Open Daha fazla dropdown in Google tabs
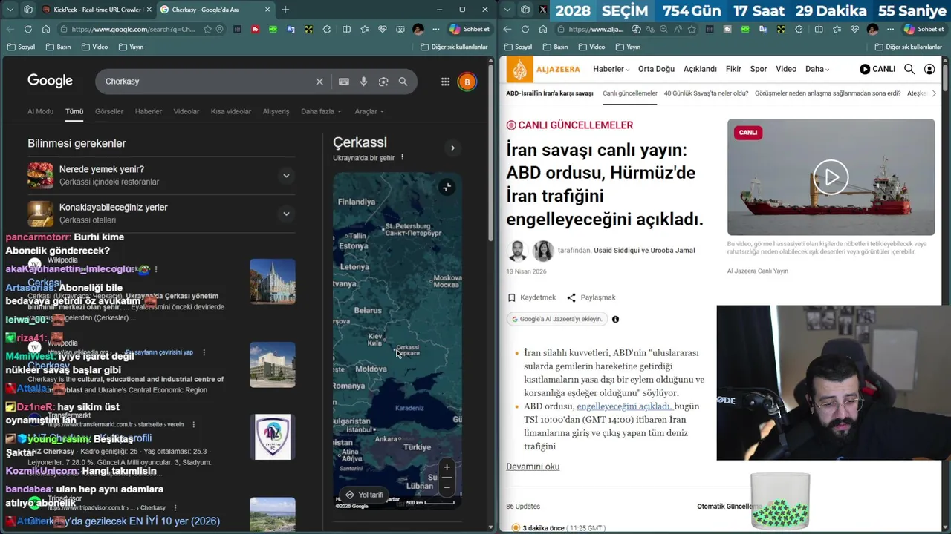Viewport: 951px width, 534px height. 321,111
